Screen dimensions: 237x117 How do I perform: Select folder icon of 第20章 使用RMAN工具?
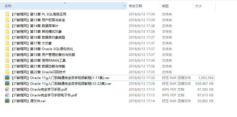click(x=7, y=61)
